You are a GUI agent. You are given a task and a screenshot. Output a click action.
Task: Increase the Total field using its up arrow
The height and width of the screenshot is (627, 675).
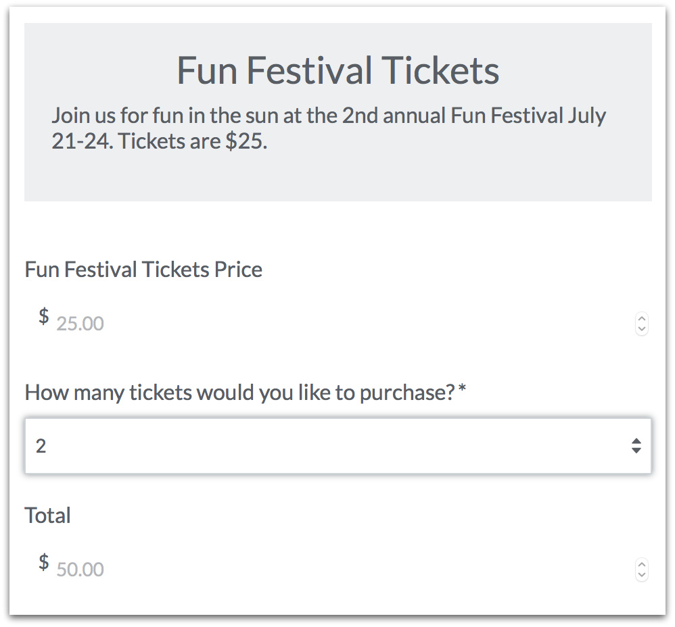(x=642, y=564)
